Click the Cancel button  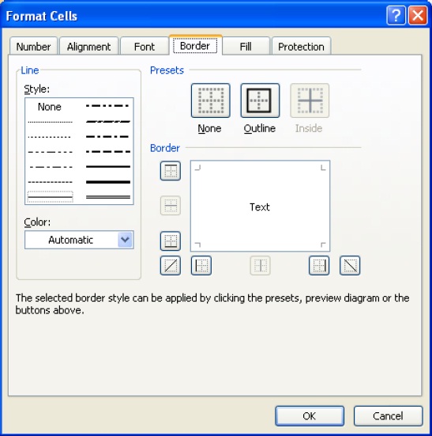pos(388,416)
